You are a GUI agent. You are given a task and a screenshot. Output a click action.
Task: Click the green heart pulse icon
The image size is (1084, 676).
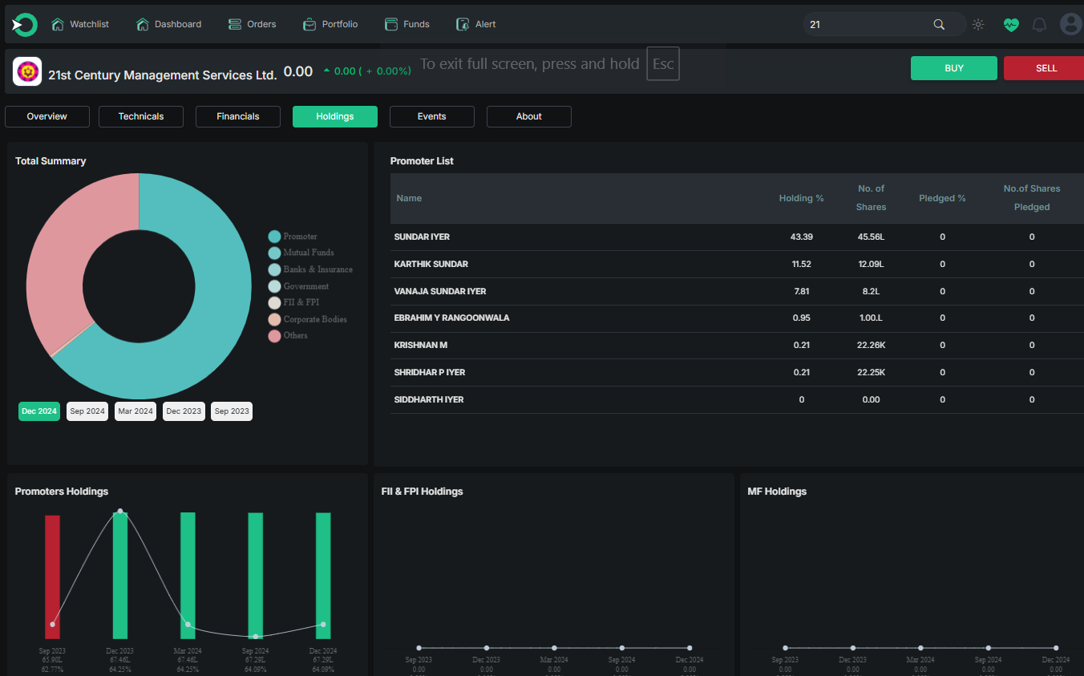point(1010,25)
